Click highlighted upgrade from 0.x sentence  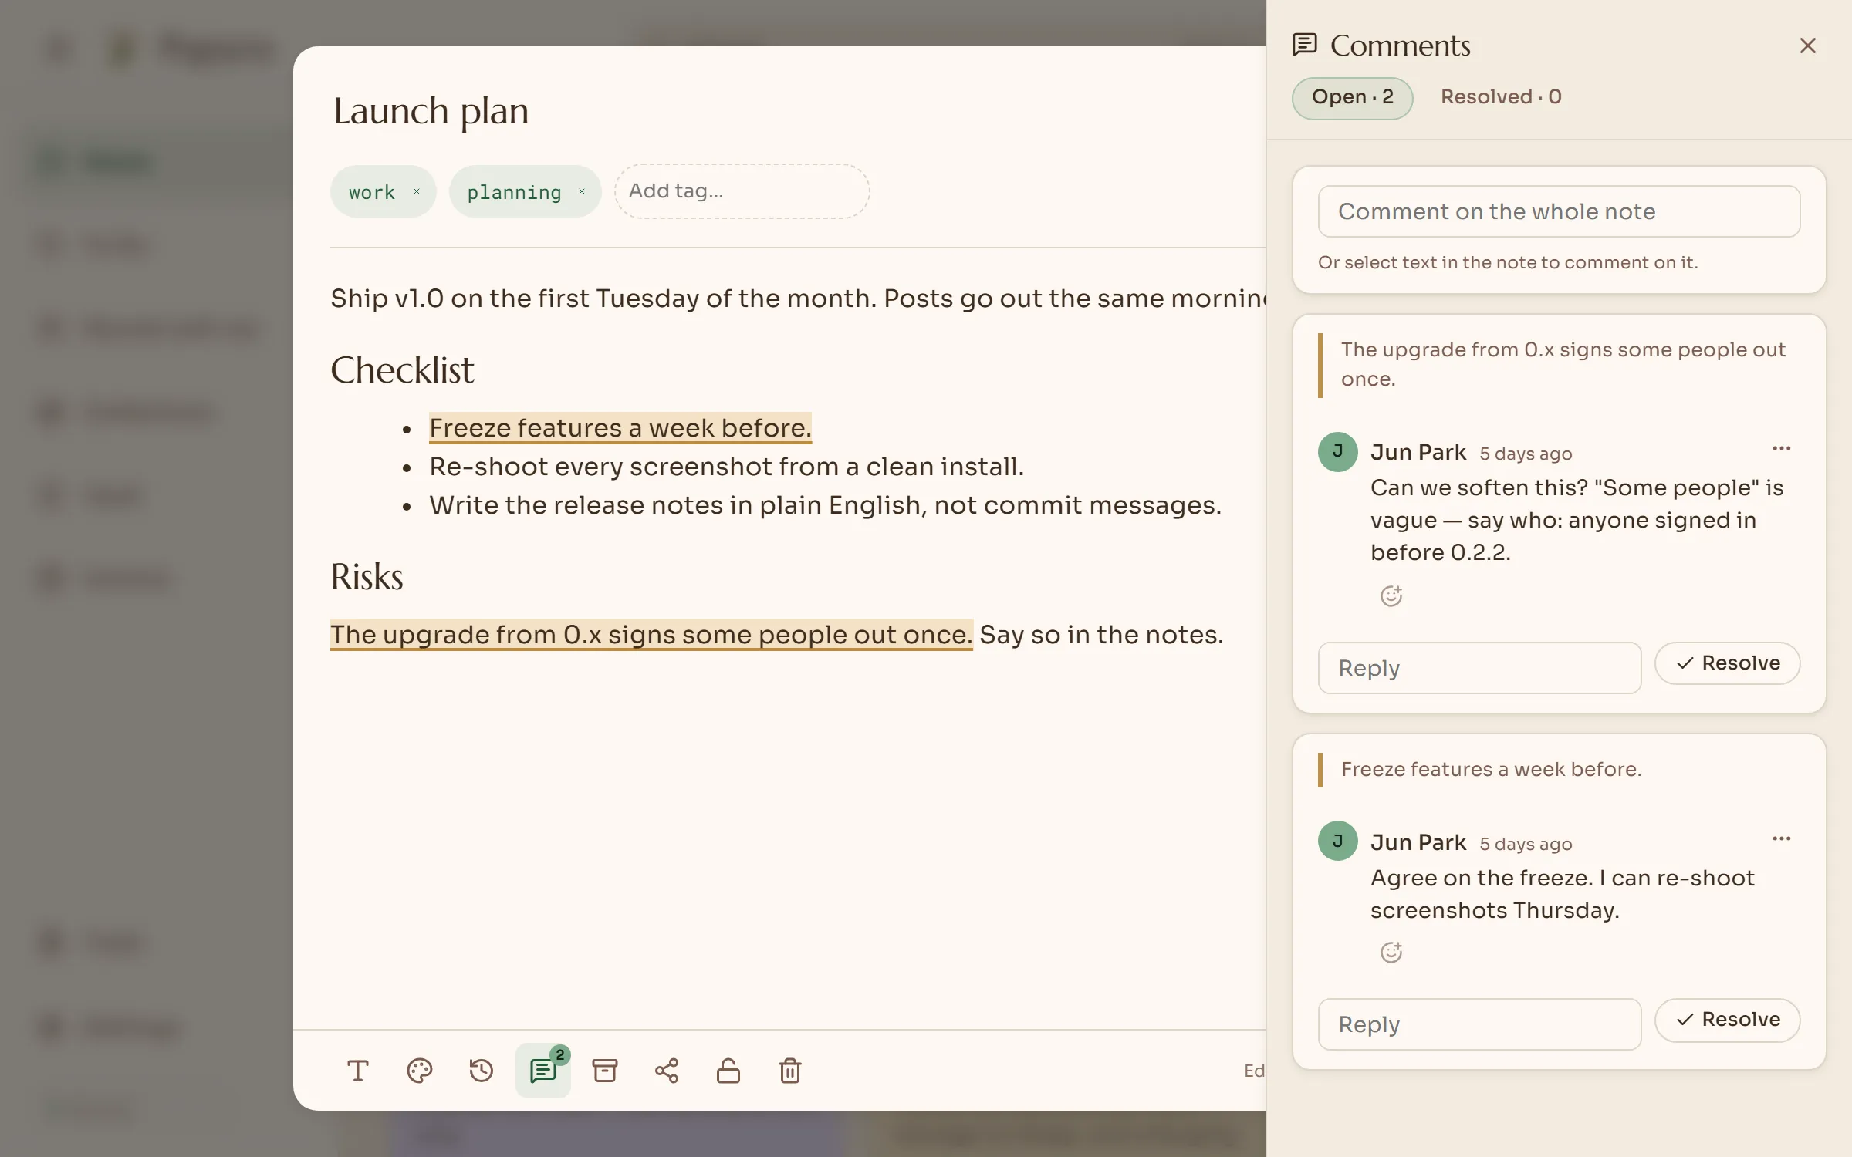[x=651, y=635]
